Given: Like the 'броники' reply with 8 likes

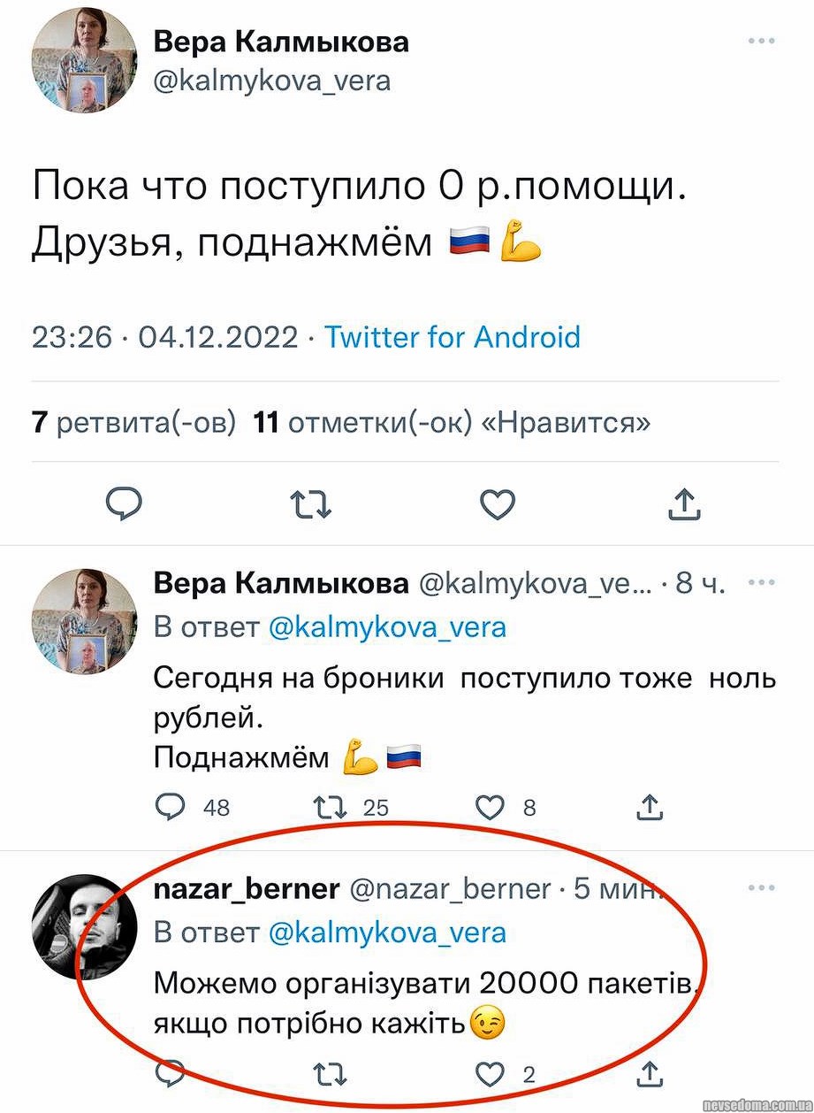Looking at the screenshot, I should click(490, 806).
